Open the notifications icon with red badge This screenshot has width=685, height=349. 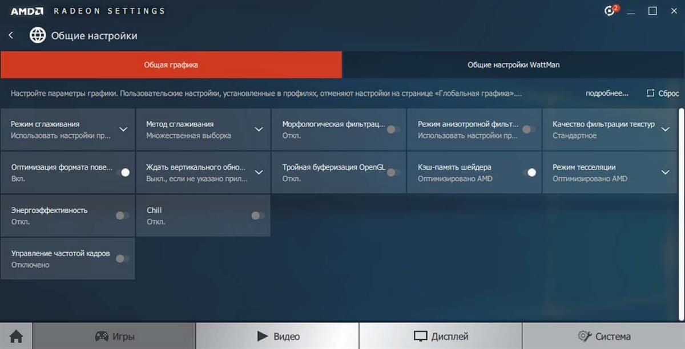point(611,11)
